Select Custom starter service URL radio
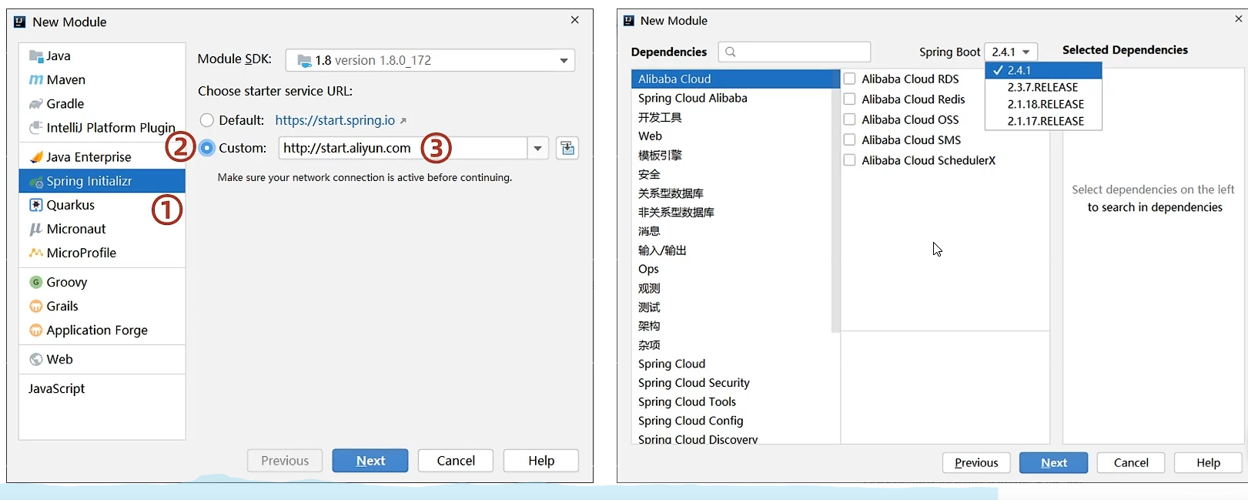Viewport: 1248px width, 500px height. [207, 148]
